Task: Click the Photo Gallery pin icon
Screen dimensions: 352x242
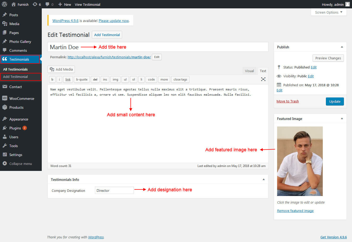Action: pyautogui.click(x=5, y=42)
